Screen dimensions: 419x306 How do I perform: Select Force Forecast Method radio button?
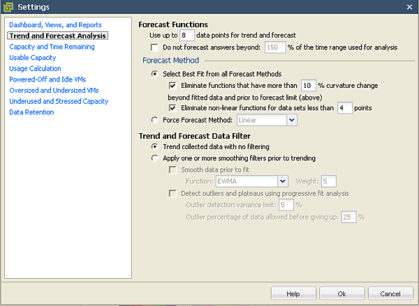click(155, 120)
